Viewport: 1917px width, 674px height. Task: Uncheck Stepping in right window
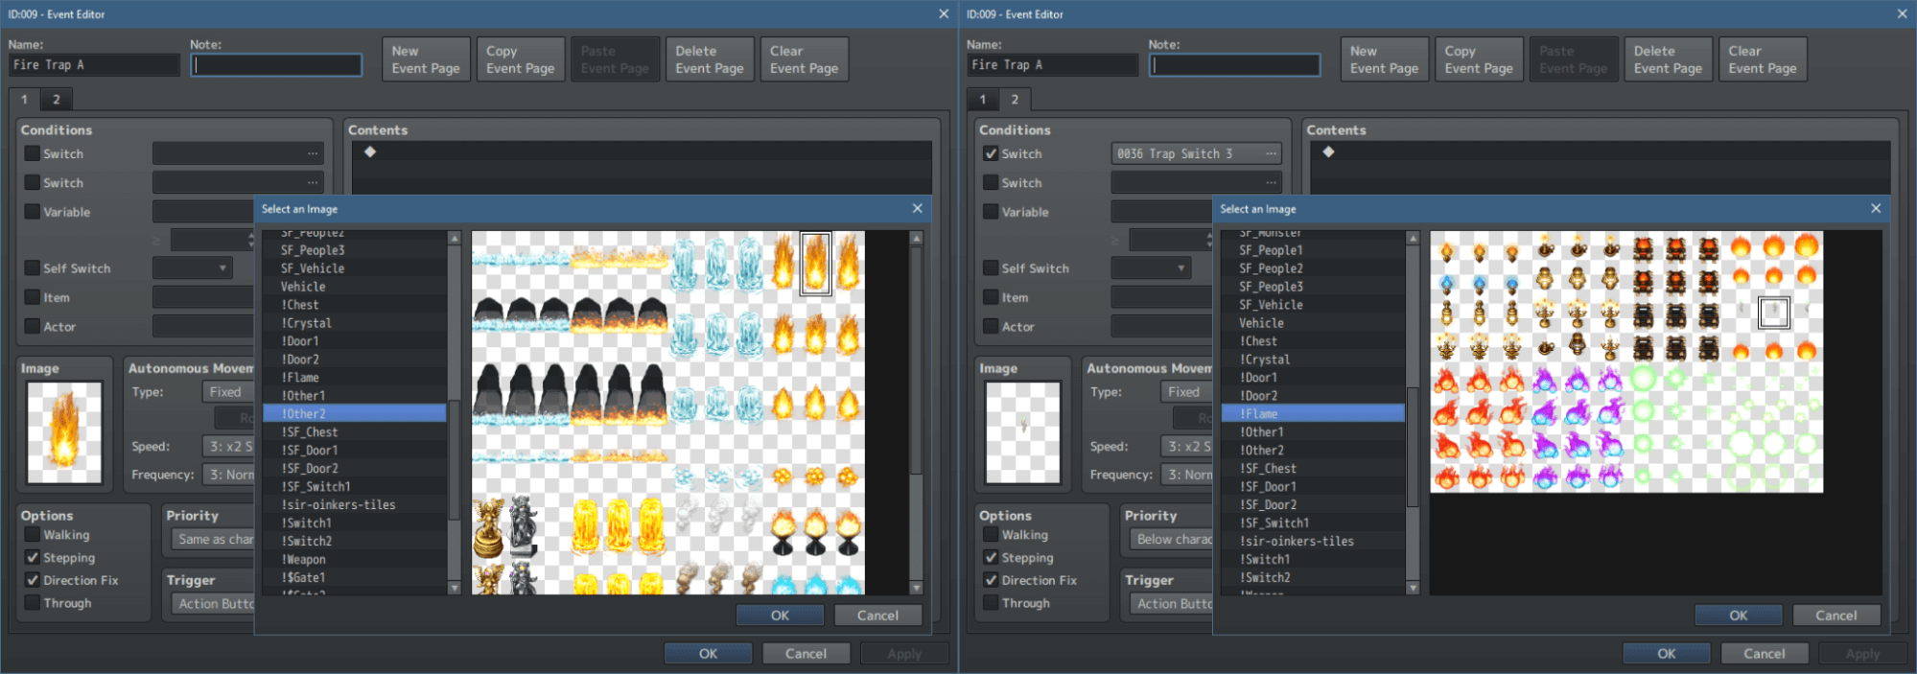pos(991,558)
